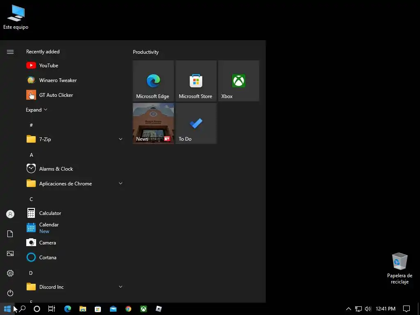420x315 pixels.
Task: Click the Microsoft Edge tile
Action: click(x=153, y=81)
